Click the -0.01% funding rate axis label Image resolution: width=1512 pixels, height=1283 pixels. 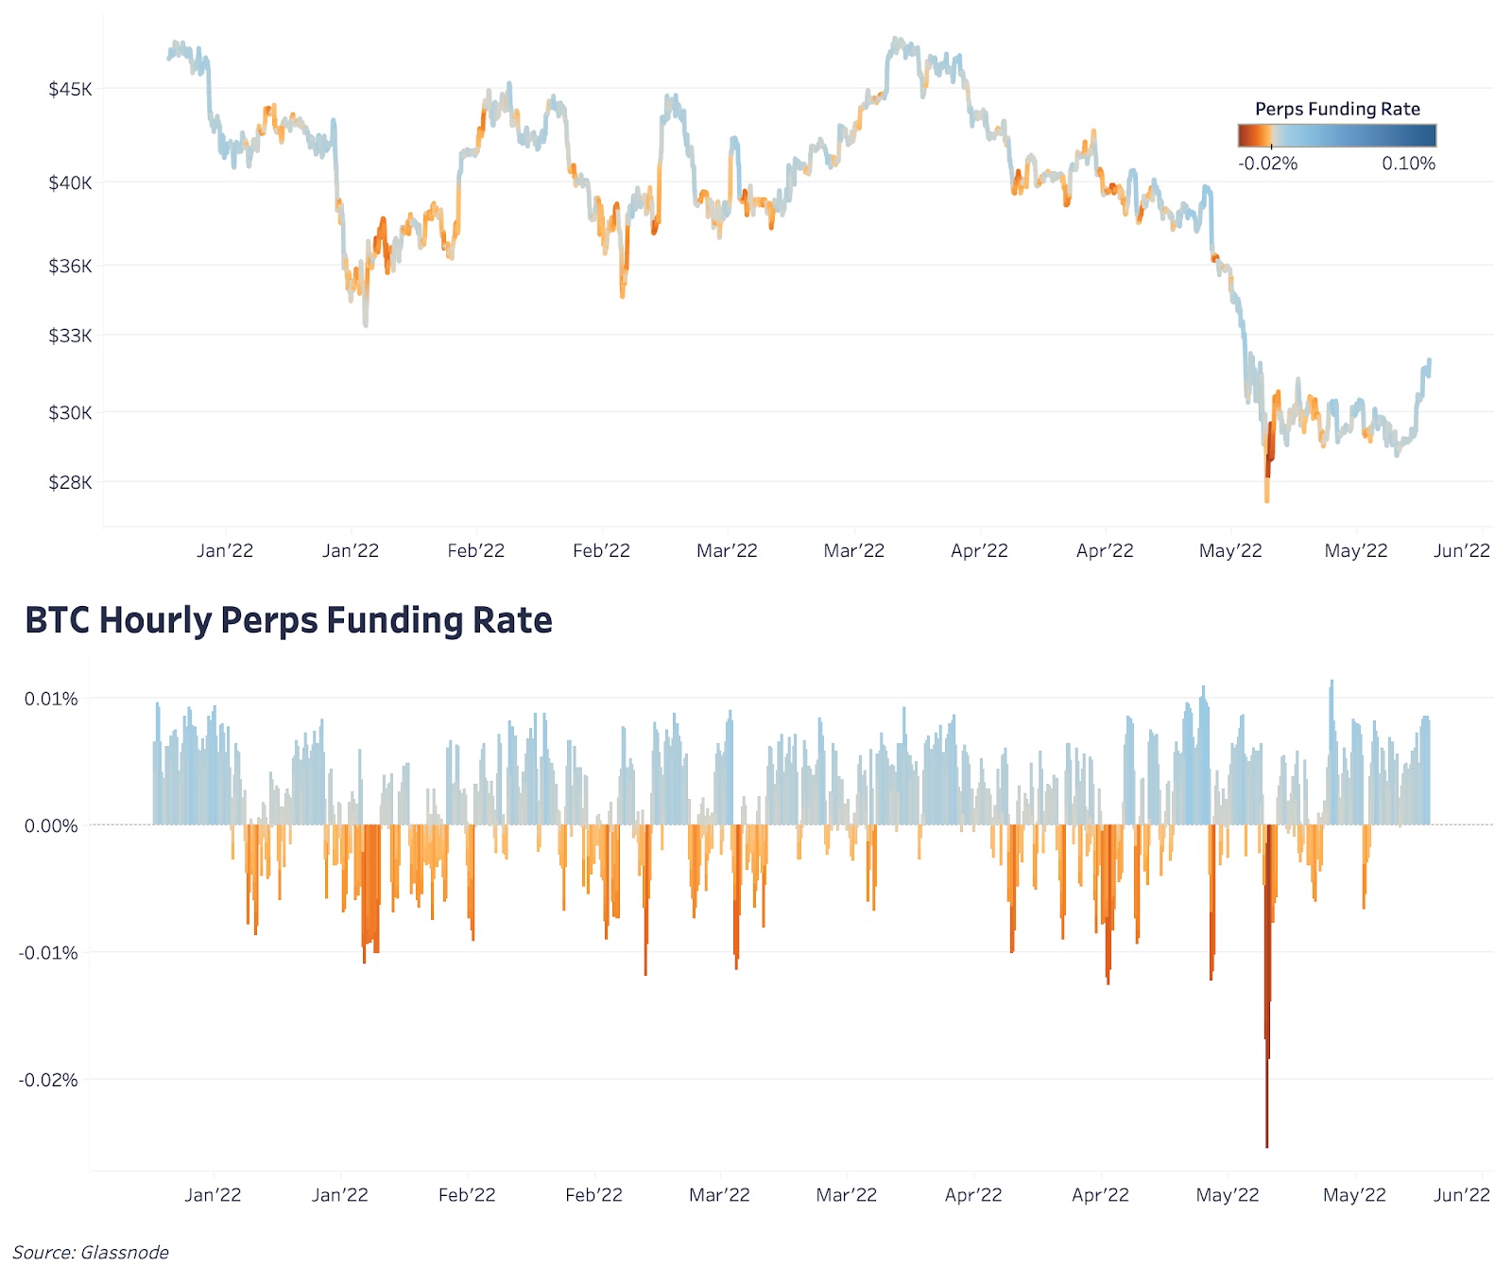coord(48,952)
